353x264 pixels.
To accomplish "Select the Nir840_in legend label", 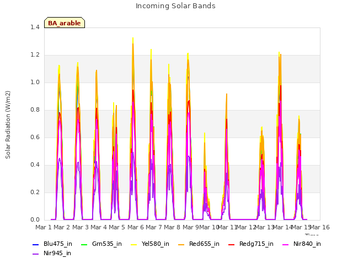I will [x=307, y=244].
